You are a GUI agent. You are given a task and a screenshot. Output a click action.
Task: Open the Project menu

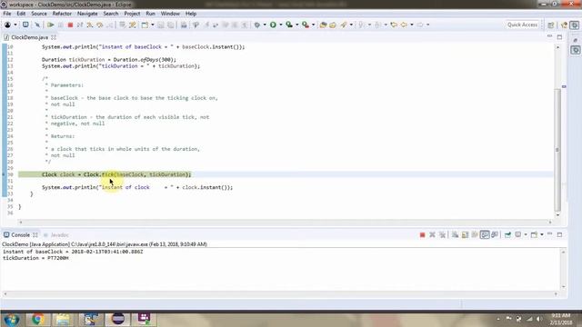point(132,14)
